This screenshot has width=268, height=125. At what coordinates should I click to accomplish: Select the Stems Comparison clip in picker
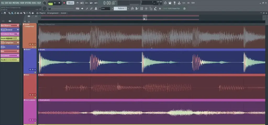(10, 43)
